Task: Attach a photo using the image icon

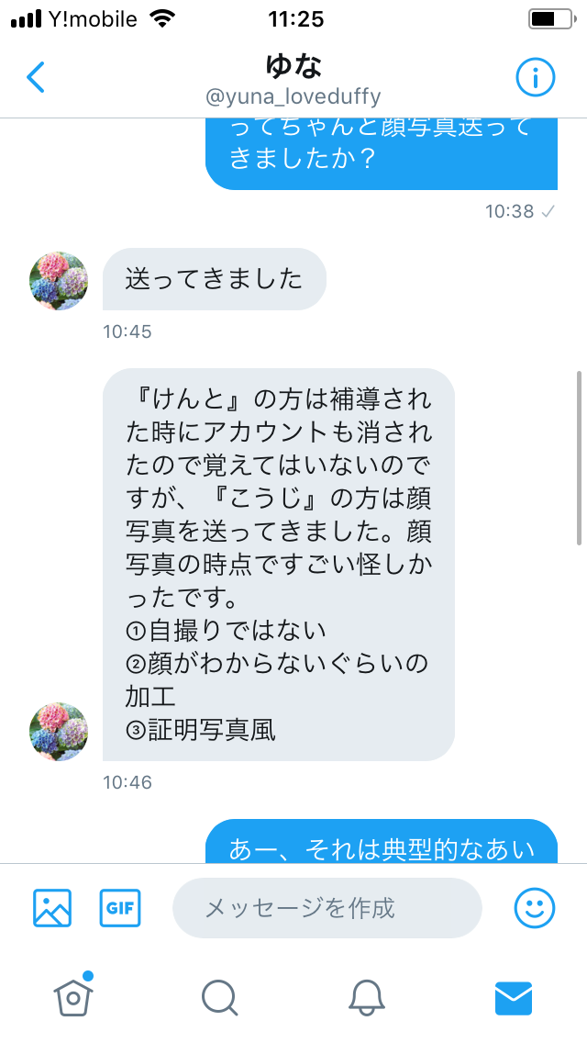Action: point(52,907)
